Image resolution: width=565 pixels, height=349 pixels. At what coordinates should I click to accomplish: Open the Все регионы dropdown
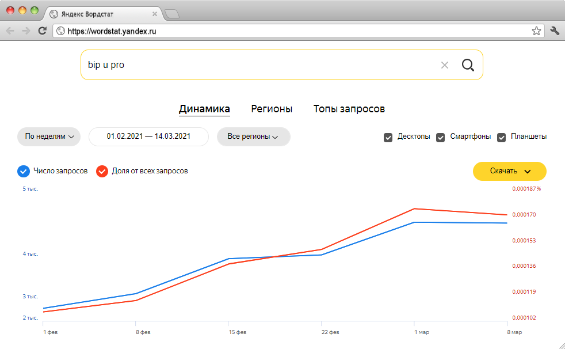coord(253,137)
